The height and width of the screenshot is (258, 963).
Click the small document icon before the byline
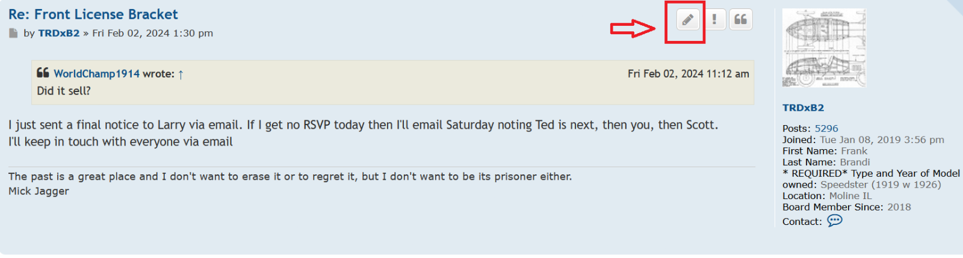tap(13, 33)
